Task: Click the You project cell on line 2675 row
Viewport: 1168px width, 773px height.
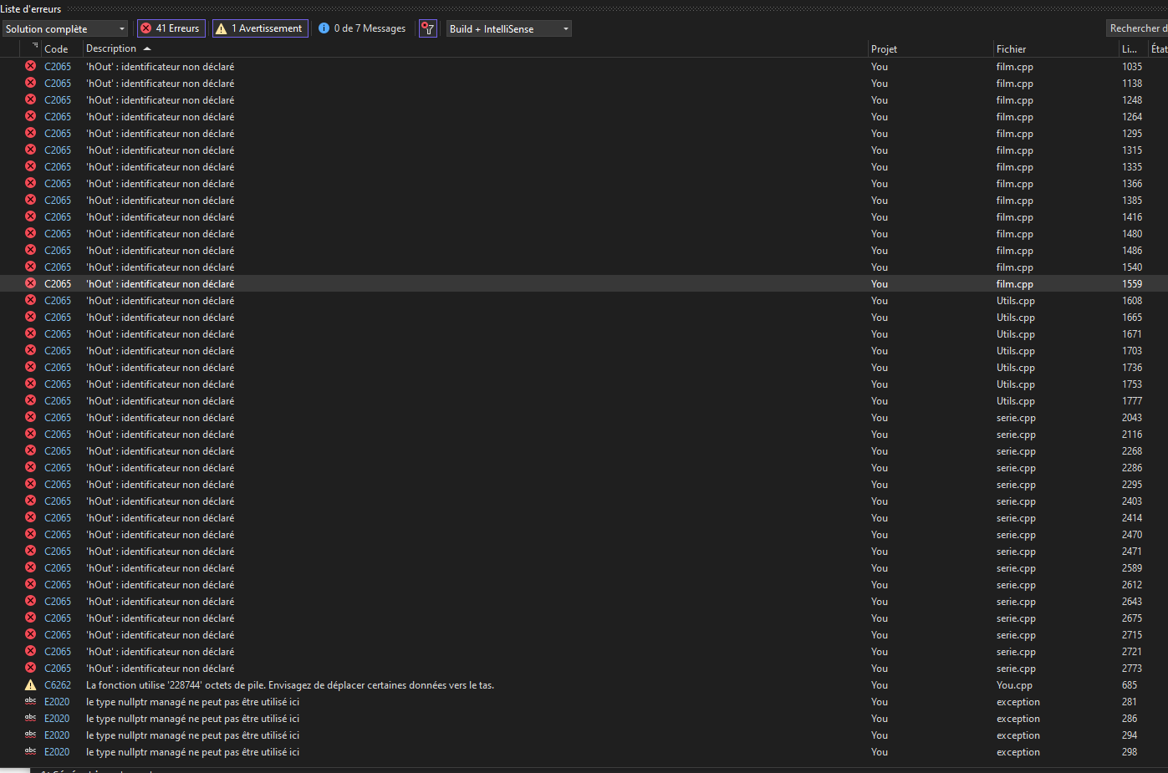Action: click(880, 618)
